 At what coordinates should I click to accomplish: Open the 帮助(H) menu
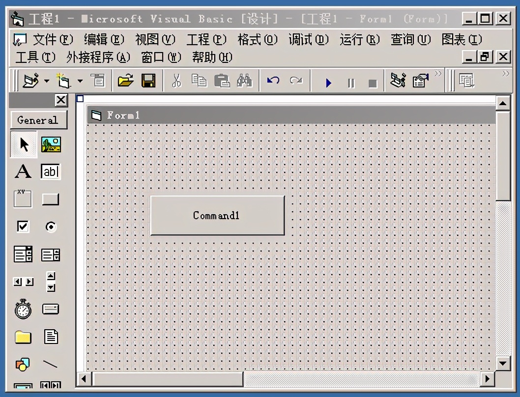(x=212, y=57)
